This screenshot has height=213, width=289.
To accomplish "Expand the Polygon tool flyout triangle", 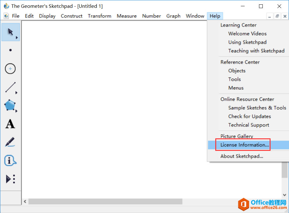I will [x=17, y=111].
